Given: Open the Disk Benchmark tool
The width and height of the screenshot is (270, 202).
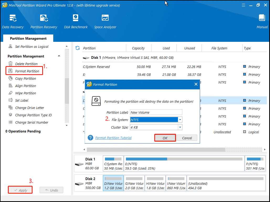Looking at the screenshot, I should pyautogui.click(x=76, y=21).
